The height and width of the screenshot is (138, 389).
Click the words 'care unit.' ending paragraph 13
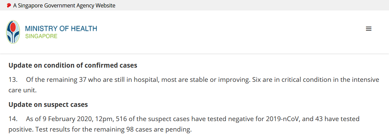(23, 90)
